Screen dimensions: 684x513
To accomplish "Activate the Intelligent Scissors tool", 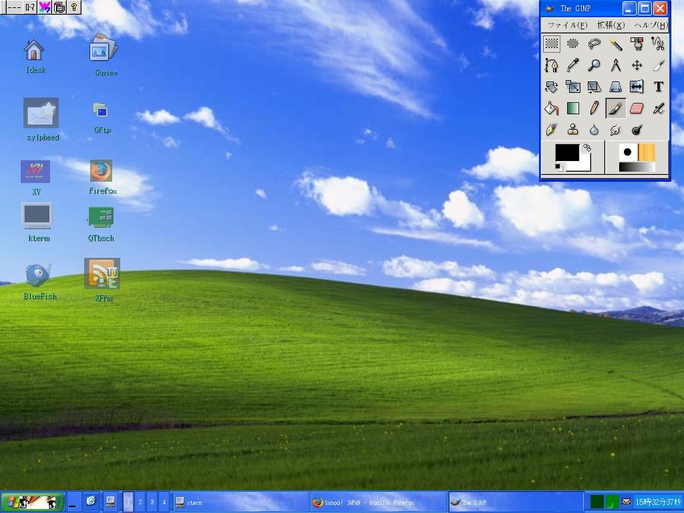I will click(x=658, y=43).
